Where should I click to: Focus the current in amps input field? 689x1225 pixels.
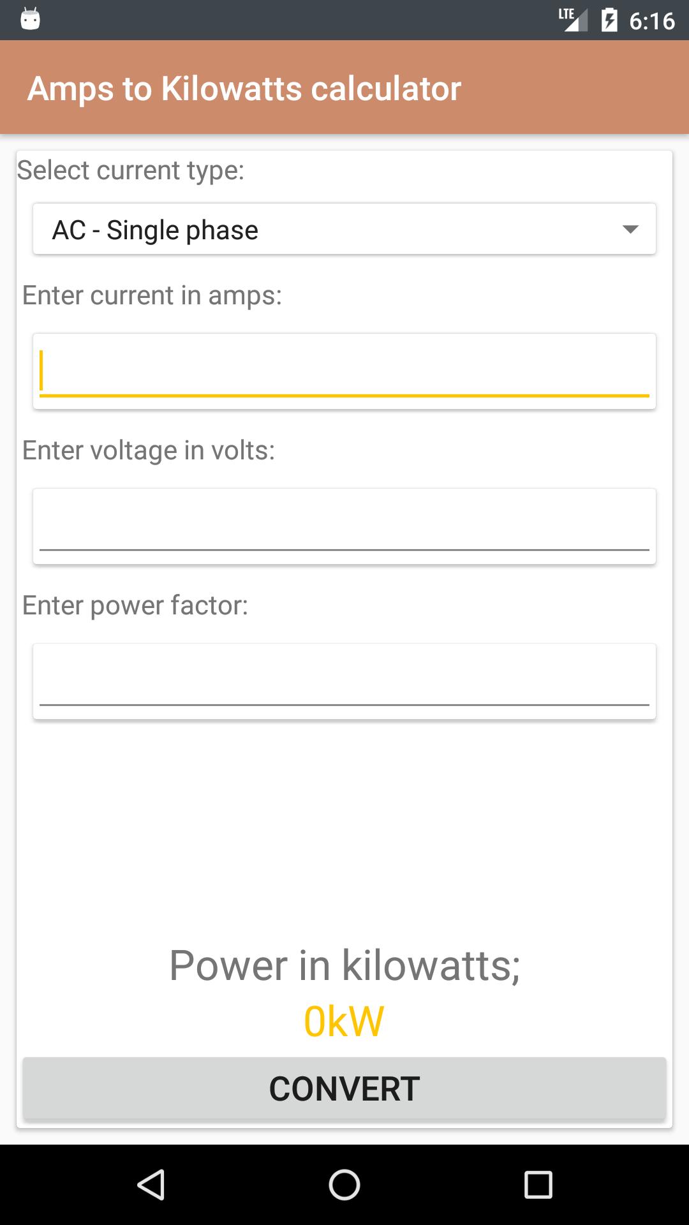(344, 371)
